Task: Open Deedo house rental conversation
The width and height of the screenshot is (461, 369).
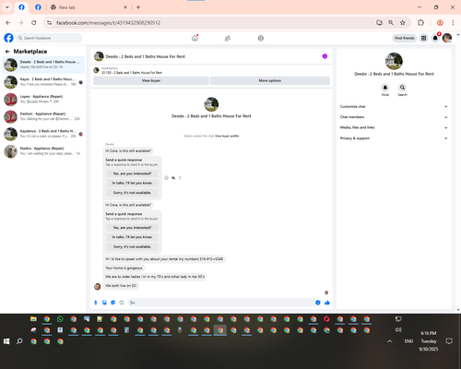Action: [x=43, y=65]
